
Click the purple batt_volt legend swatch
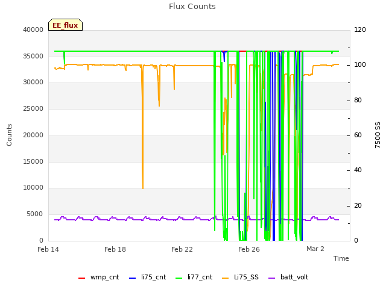point(271,278)
